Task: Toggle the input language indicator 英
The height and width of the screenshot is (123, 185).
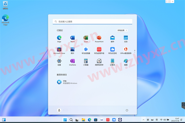Action: click(157, 120)
